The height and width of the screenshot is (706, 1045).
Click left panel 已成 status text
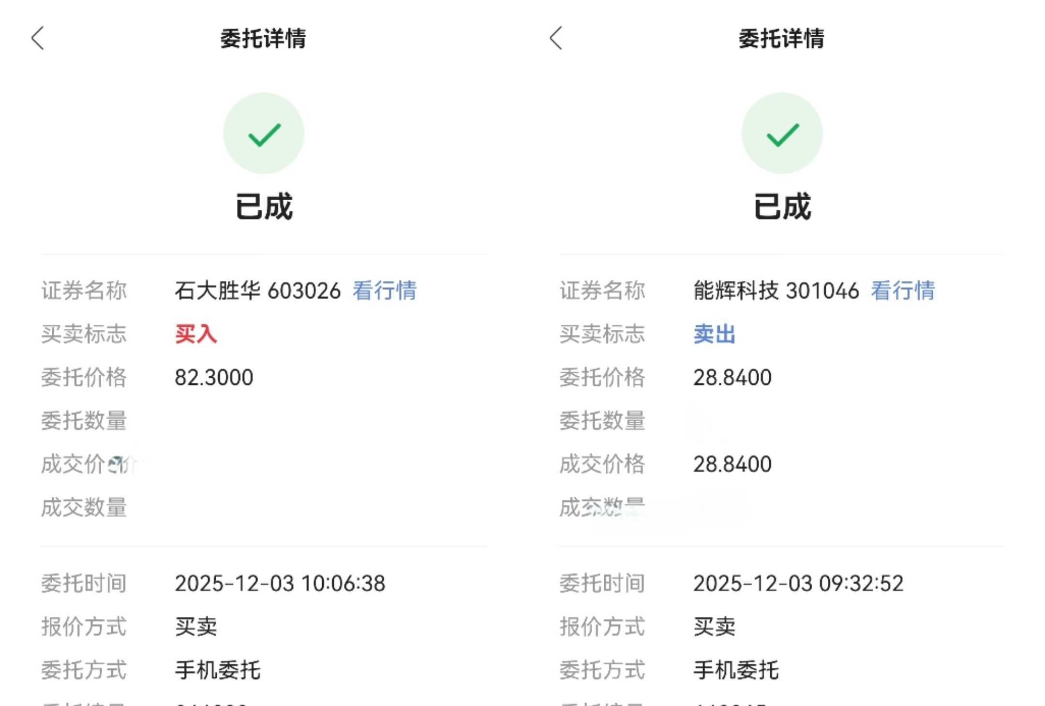click(264, 206)
